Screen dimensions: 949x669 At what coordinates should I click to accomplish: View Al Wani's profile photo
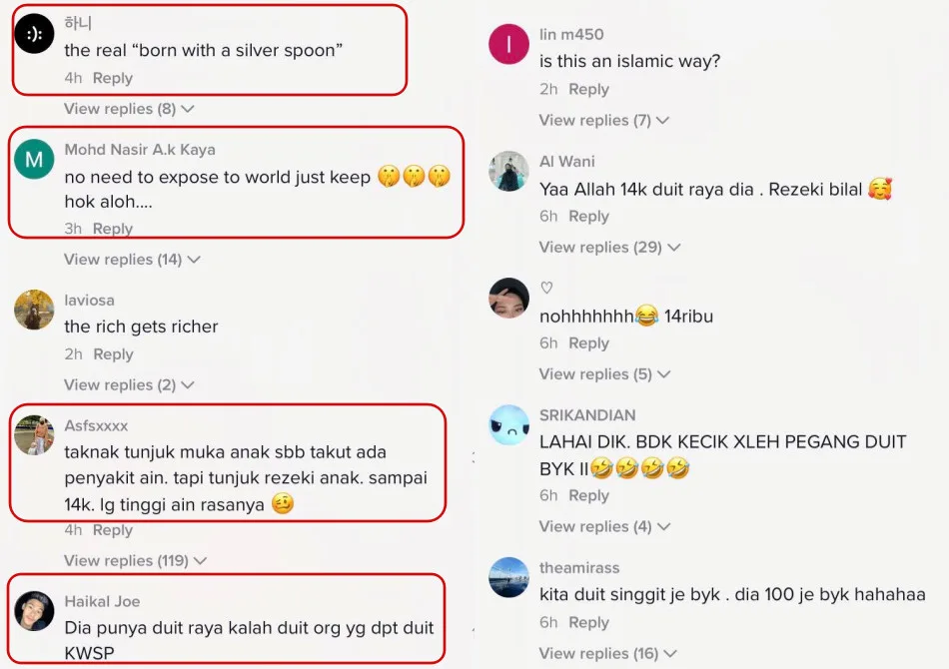tap(509, 171)
